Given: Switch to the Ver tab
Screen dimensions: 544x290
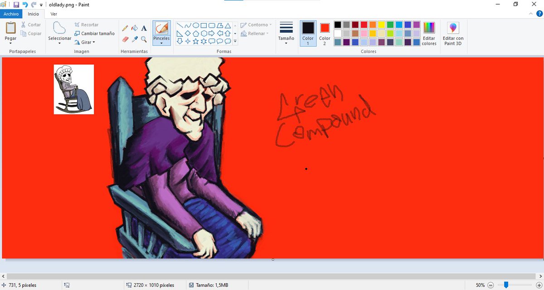Looking at the screenshot, I should coord(53,14).
